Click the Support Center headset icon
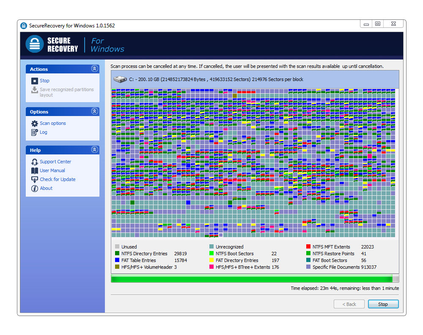Viewport: 423px width, 335px height. click(35, 162)
